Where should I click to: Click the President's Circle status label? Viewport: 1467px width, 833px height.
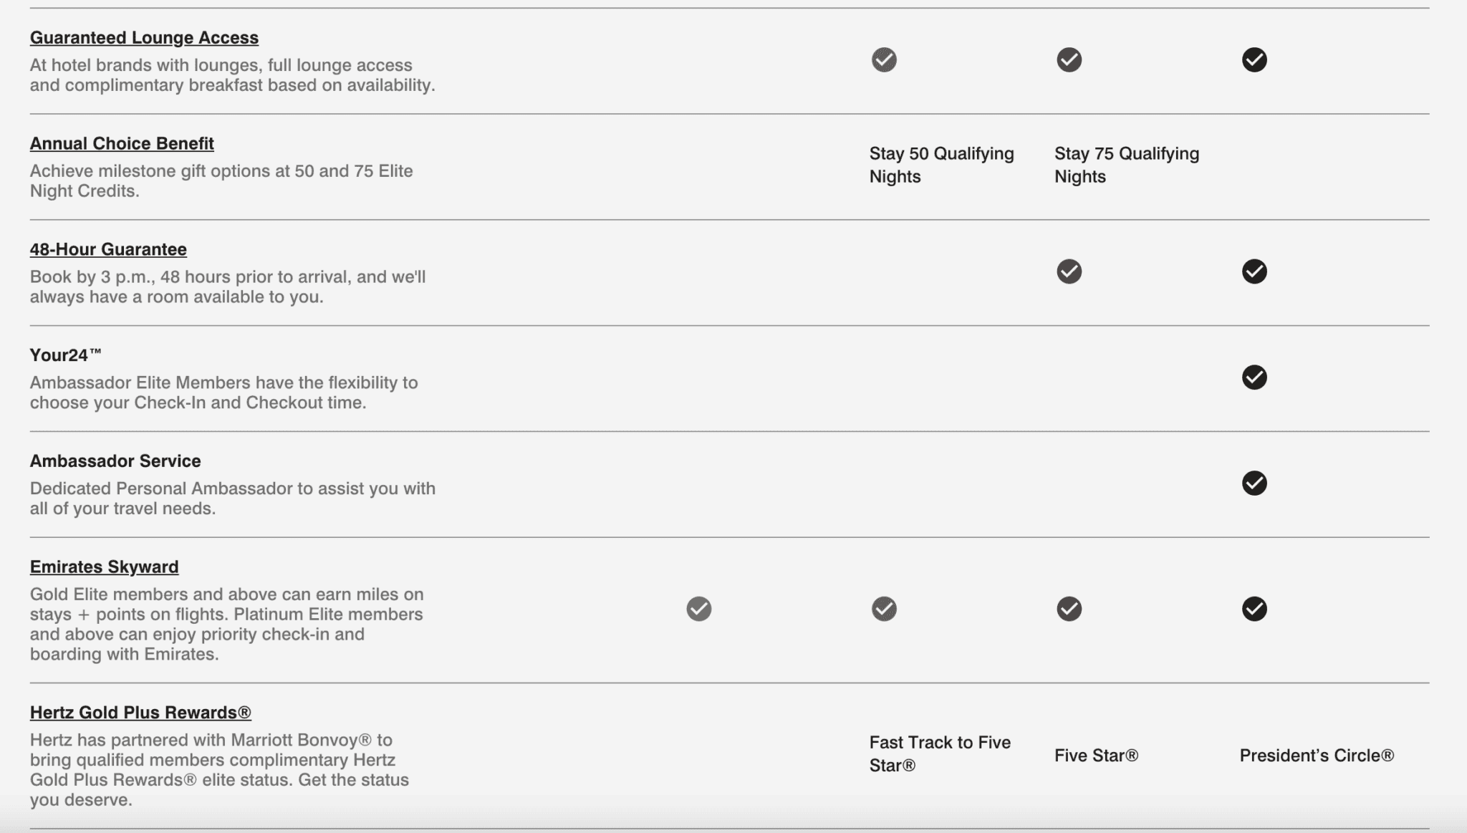[1317, 755]
